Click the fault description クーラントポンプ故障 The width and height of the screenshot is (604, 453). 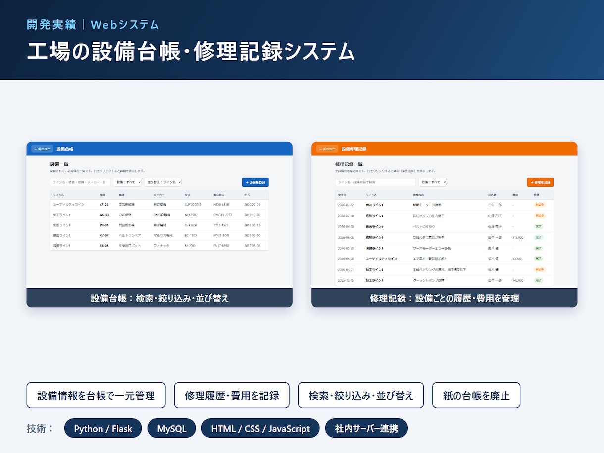(429, 280)
